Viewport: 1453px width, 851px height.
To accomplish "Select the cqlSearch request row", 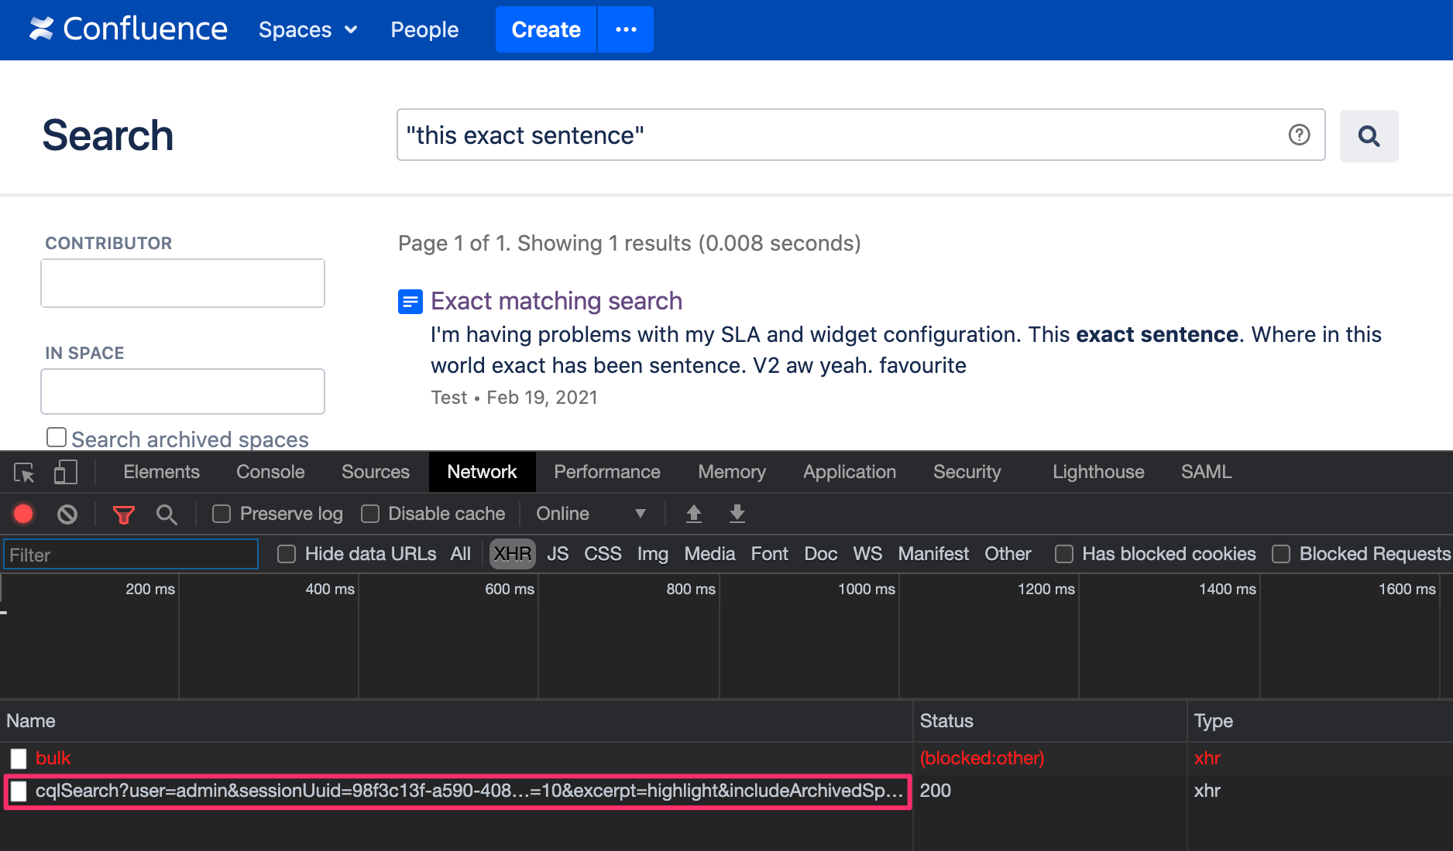I will point(726,791).
